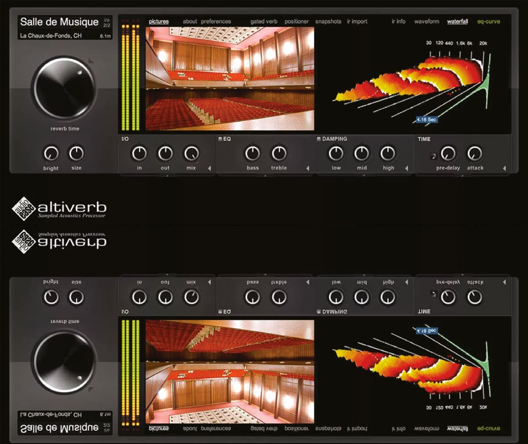Open the upright preferences tab
The width and height of the screenshot is (528, 444).
pyautogui.click(x=216, y=22)
